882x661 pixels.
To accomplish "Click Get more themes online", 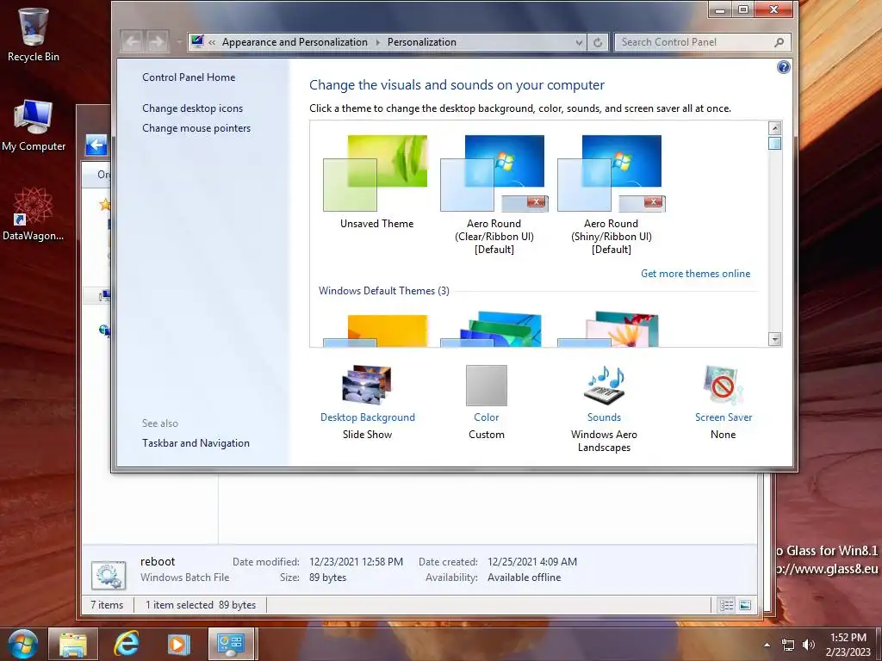I will (x=695, y=274).
